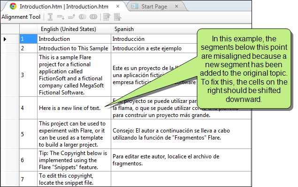
Task: Click the Spanish cell 'Consejo: El autor a continuación'
Action: (181, 134)
